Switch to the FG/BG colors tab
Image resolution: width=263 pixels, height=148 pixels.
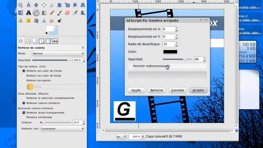click(x=35, y=41)
